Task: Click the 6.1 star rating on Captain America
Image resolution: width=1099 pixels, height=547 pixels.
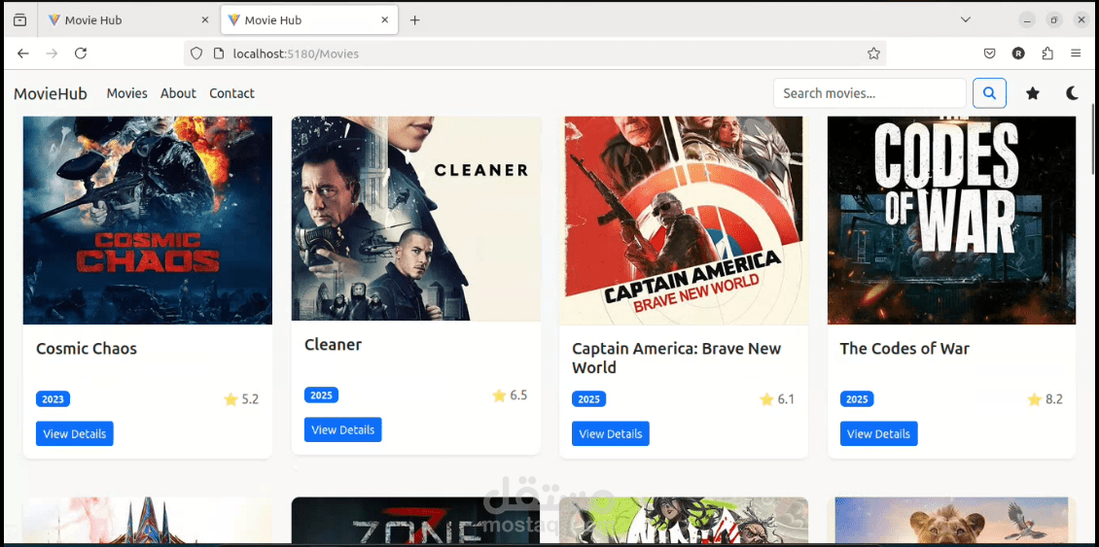Action: point(777,399)
